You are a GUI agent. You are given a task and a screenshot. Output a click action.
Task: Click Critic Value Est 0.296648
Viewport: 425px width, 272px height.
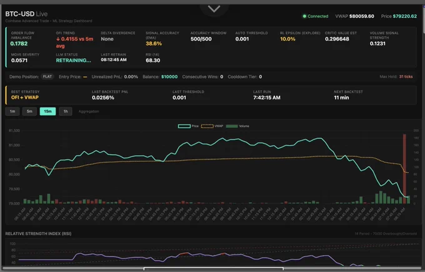pyautogui.click(x=337, y=39)
